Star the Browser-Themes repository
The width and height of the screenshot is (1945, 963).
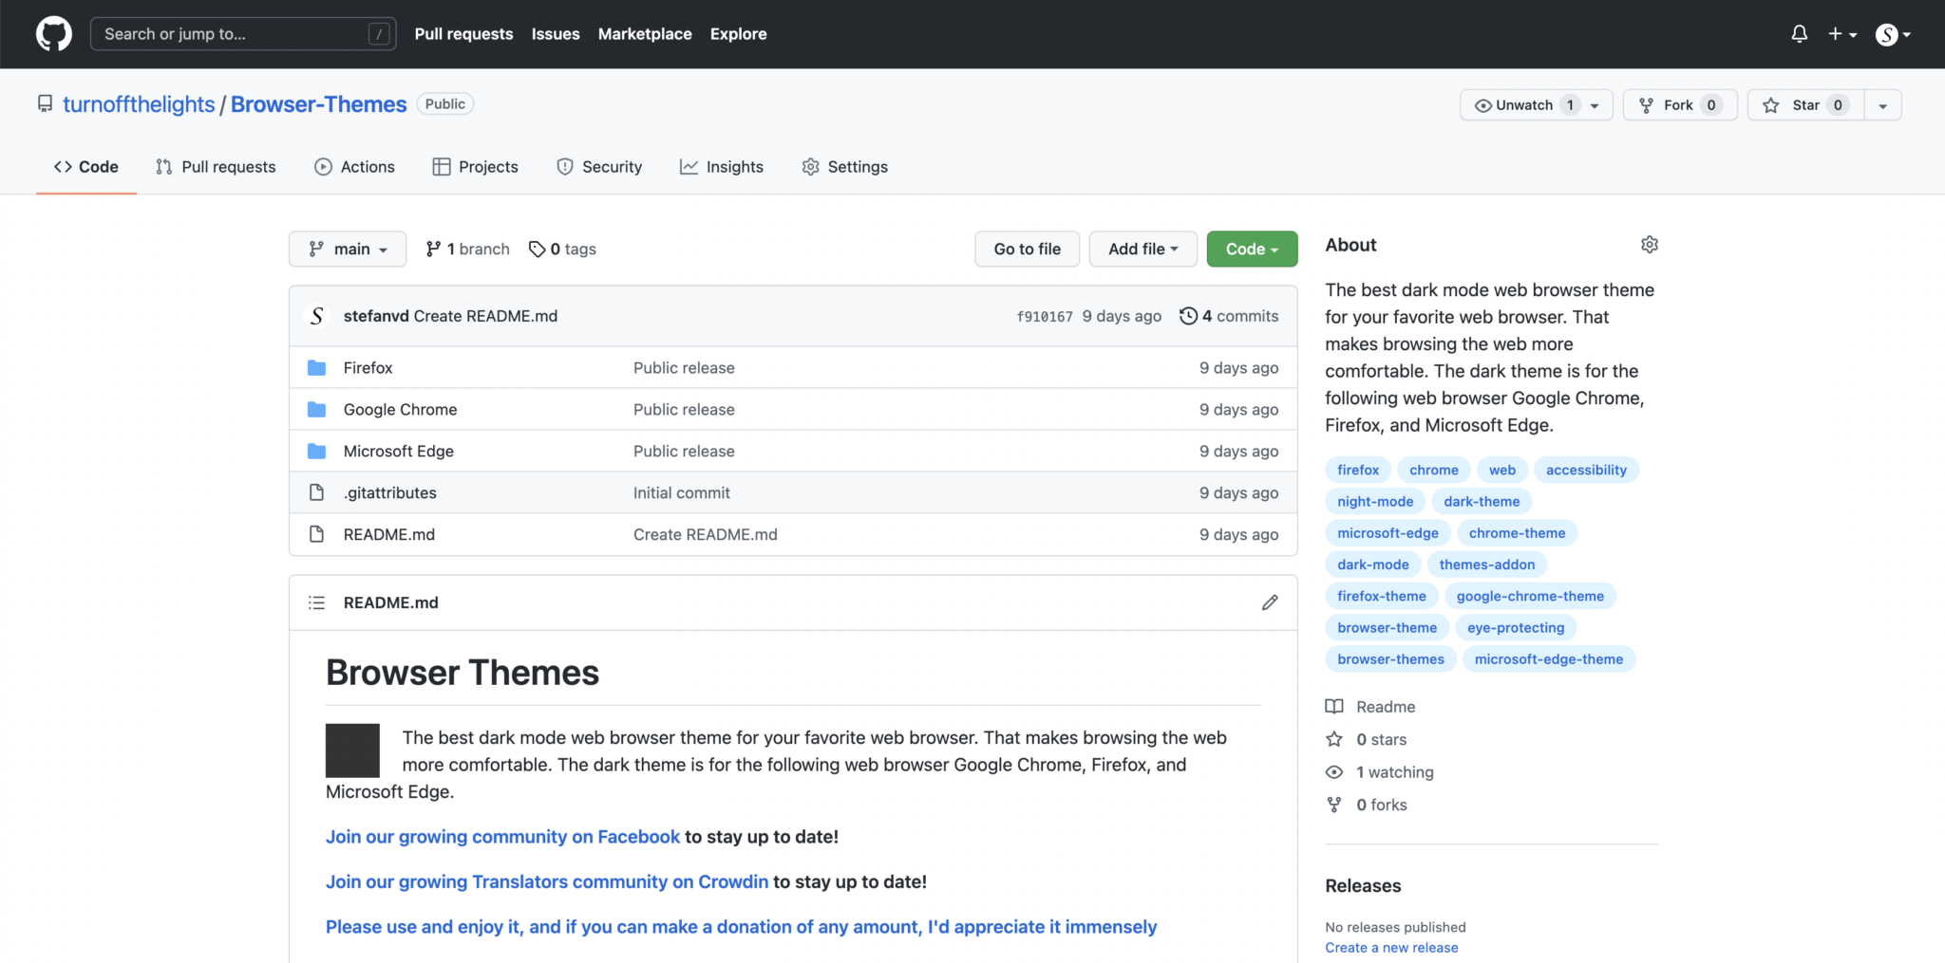[x=1803, y=104]
